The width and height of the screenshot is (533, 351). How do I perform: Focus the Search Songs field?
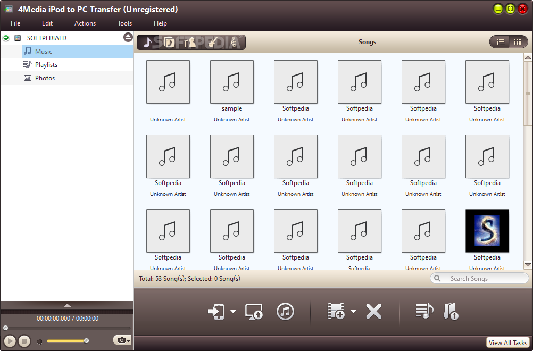click(480, 279)
